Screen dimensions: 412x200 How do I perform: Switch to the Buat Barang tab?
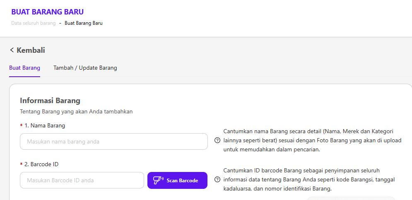pyautogui.click(x=24, y=68)
